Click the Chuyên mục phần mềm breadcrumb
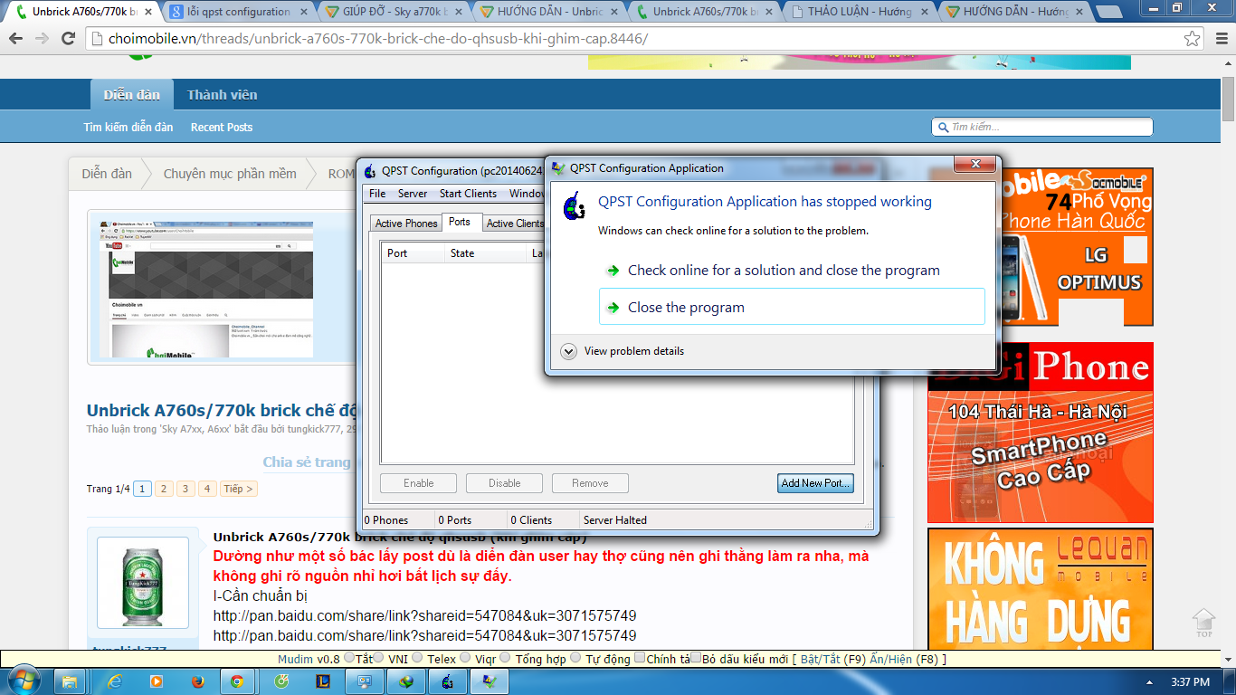This screenshot has width=1236, height=695. (230, 174)
